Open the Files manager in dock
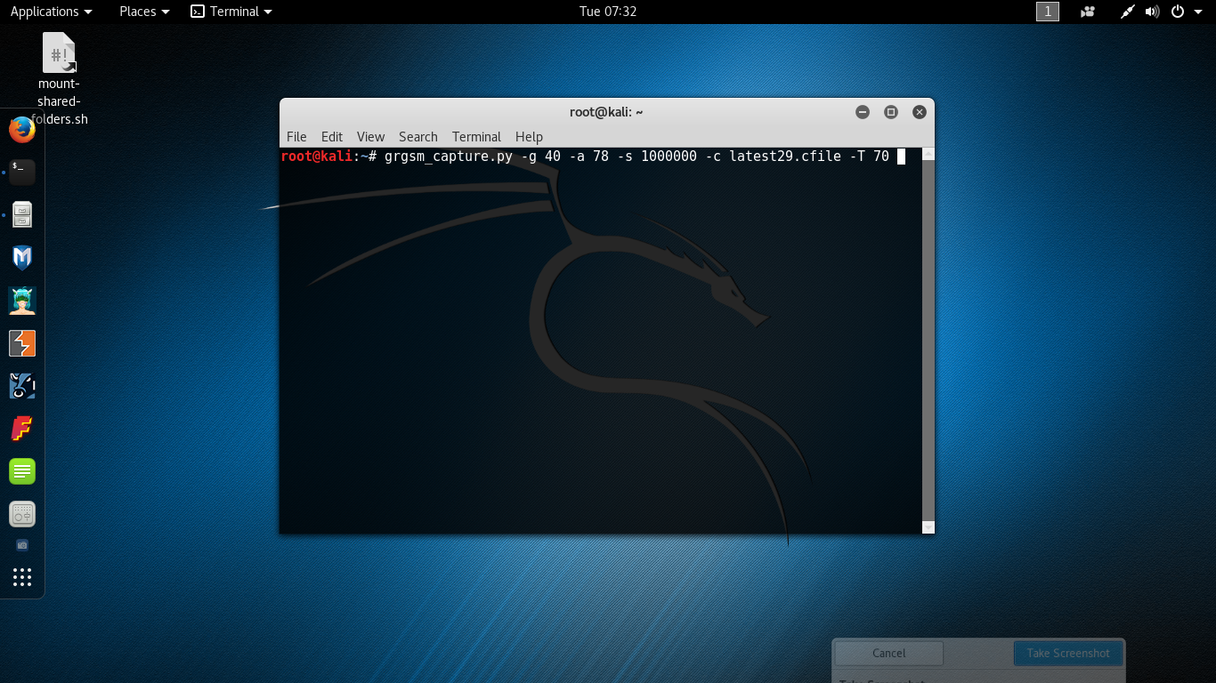The image size is (1216, 683). coord(22,214)
